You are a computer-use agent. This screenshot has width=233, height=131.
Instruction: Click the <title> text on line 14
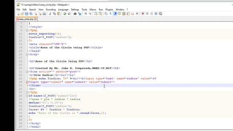click(x=66, y=48)
